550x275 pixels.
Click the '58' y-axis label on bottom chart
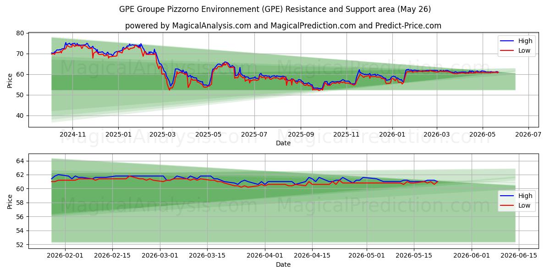[20, 203]
